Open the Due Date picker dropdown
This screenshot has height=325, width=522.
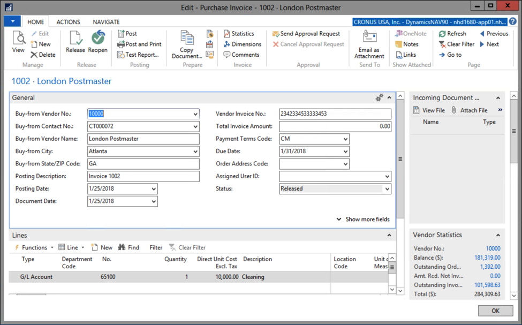pos(345,152)
